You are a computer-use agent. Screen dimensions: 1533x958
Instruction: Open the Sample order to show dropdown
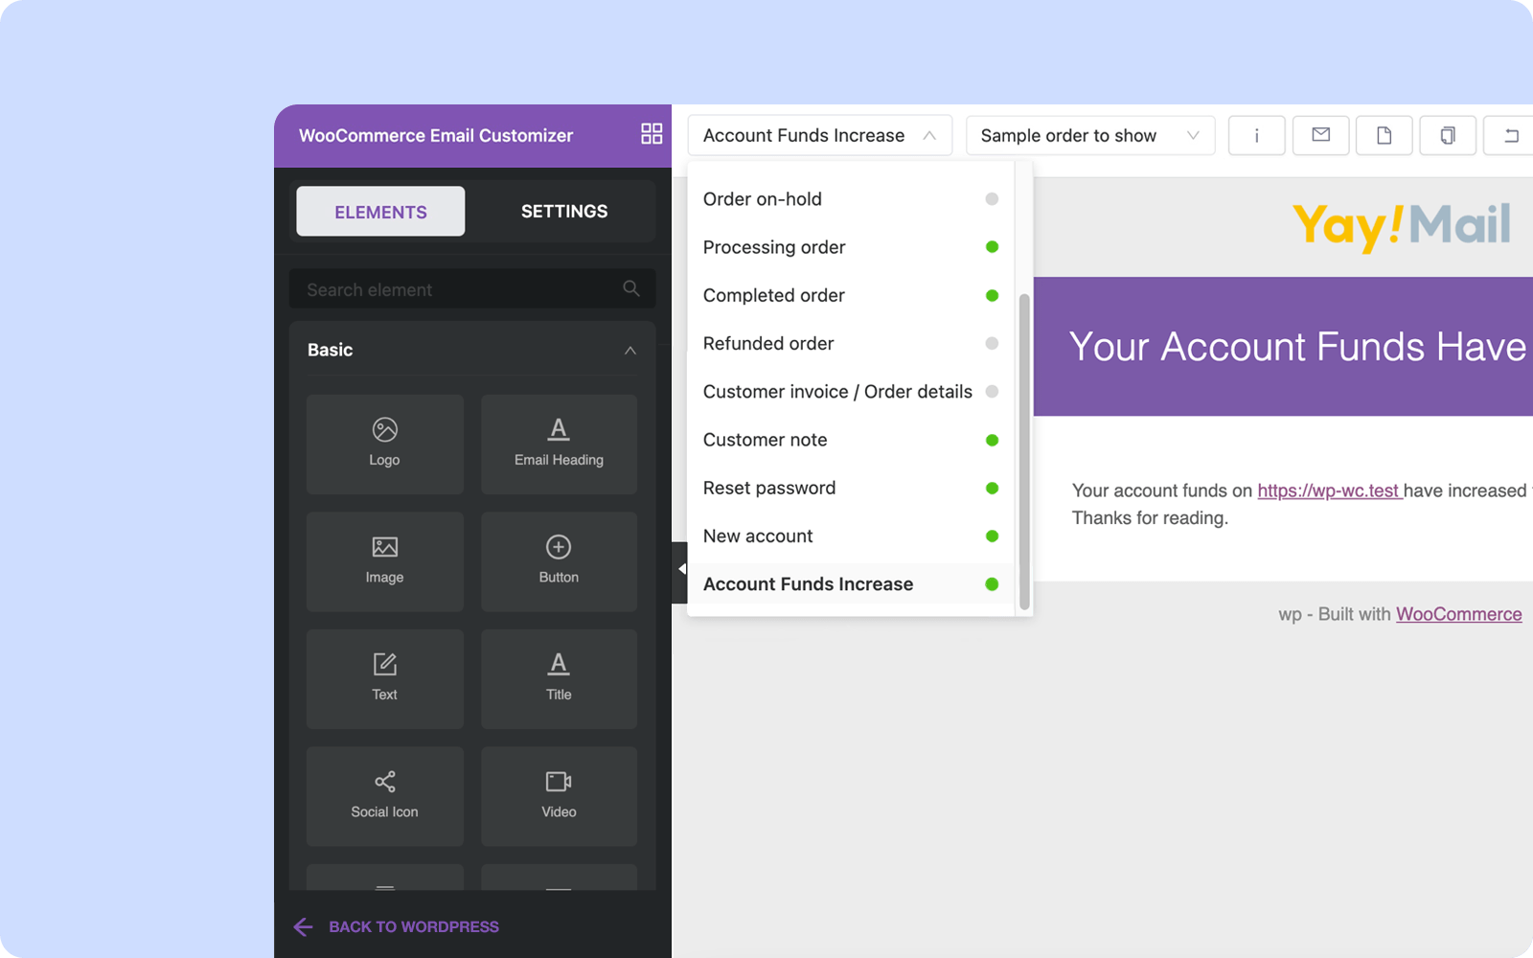pyautogui.click(x=1090, y=135)
